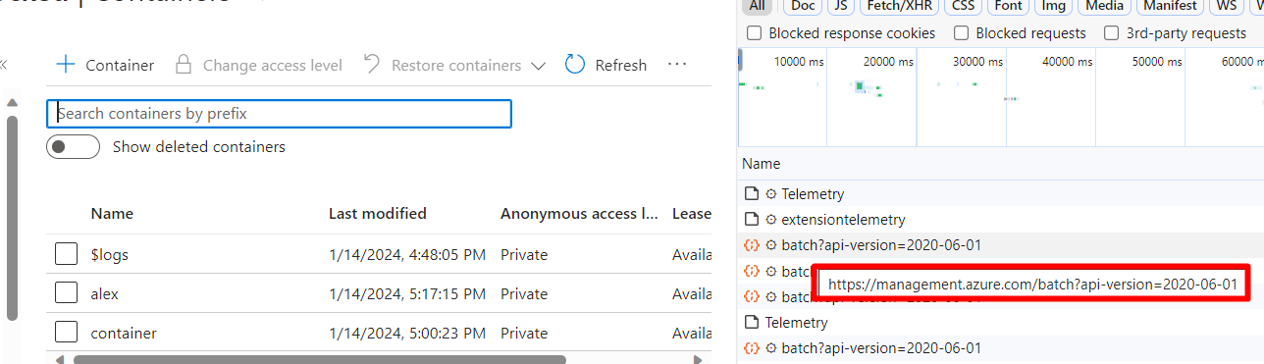Image resolution: width=1264 pixels, height=364 pixels.
Task: Check the $logs container checkbox
Action: [x=66, y=254]
